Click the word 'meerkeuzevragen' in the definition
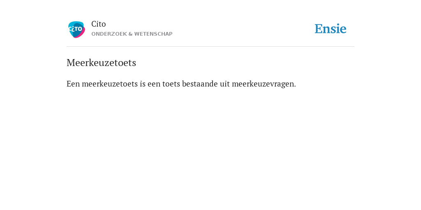 264,84
